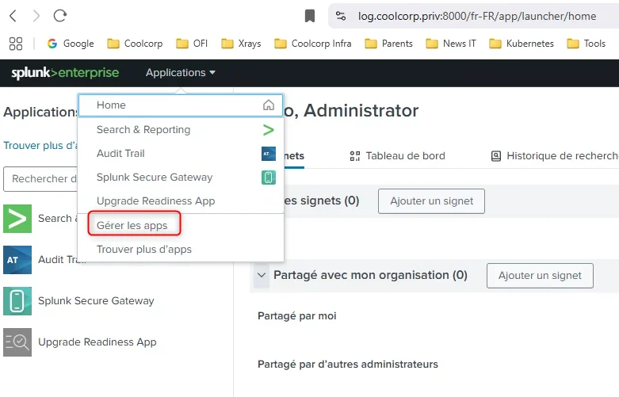Open the Kubernetes bookmarks folder

(522, 44)
